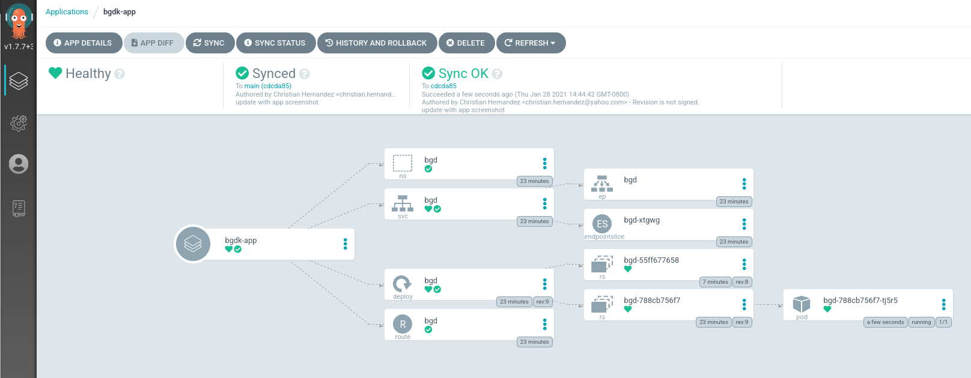Click the APP DETAILS button
The image size is (971, 378).
(x=84, y=43)
